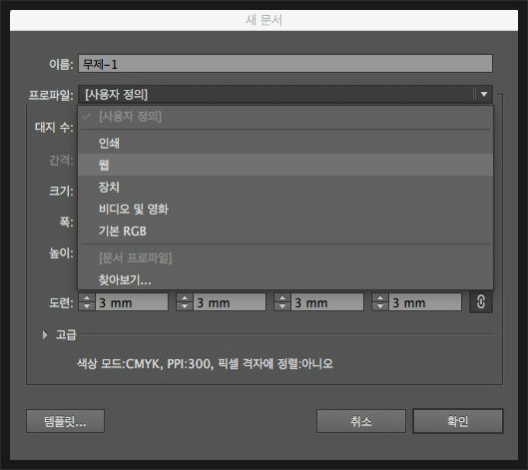Click second bleed 3 mm field
Image resolution: width=528 pixels, height=470 pixels.
[230, 302]
